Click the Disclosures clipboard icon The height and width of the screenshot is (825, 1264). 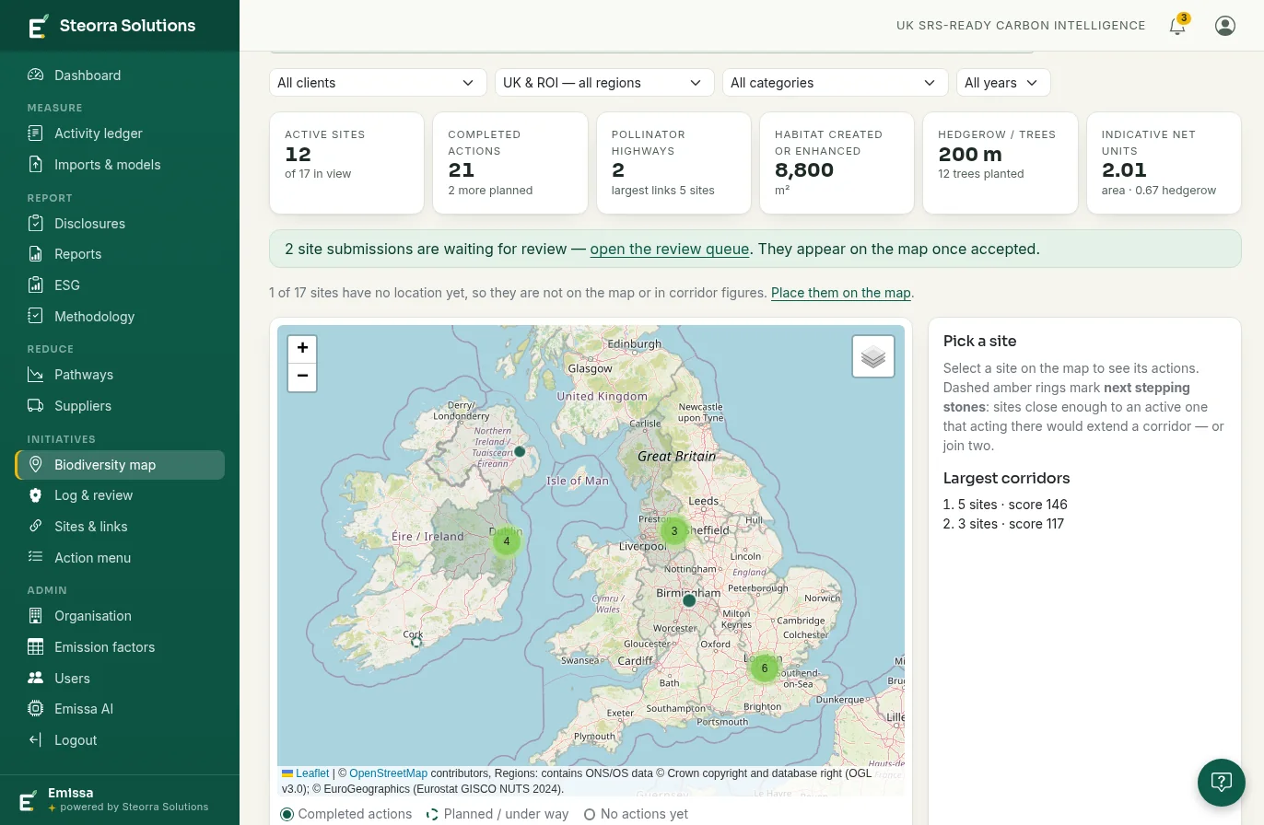(x=36, y=224)
